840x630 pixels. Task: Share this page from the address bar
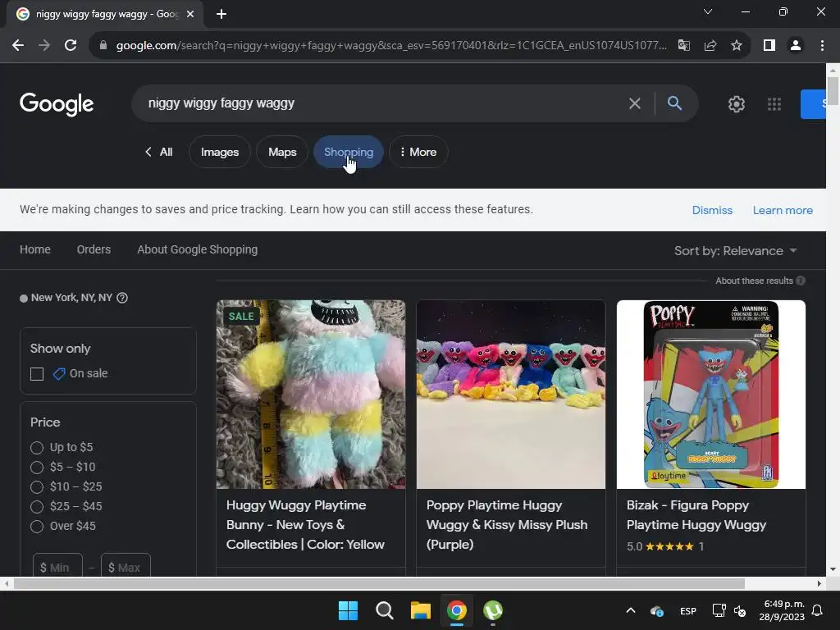click(x=710, y=46)
